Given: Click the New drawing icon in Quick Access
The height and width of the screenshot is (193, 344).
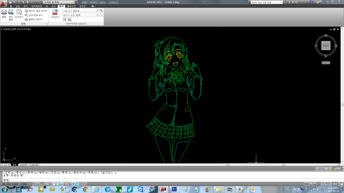Looking at the screenshot, I should pos(10,2).
